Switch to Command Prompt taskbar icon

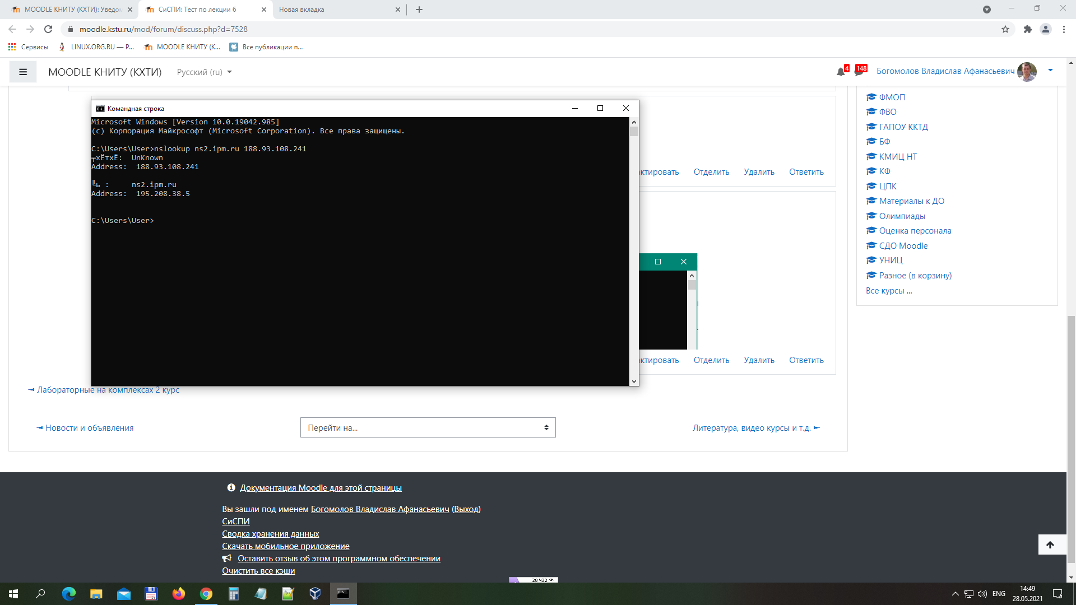(343, 594)
